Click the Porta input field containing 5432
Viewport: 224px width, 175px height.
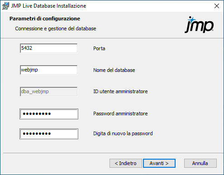49,48
